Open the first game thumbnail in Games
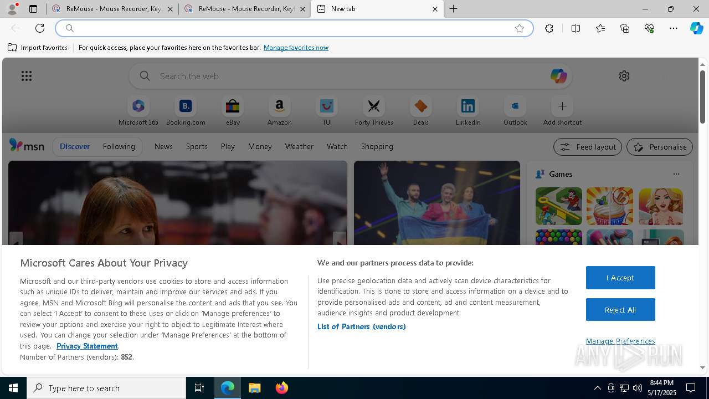709x399 pixels. (558, 206)
